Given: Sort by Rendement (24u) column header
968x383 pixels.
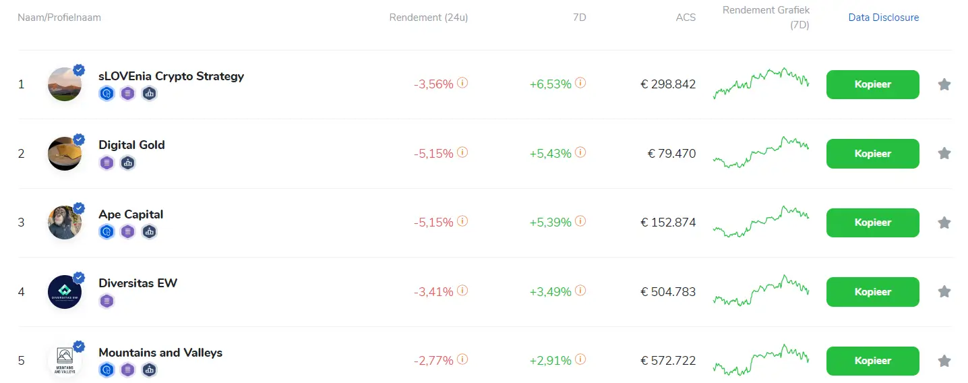Looking at the screenshot, I should click(428, 18).
